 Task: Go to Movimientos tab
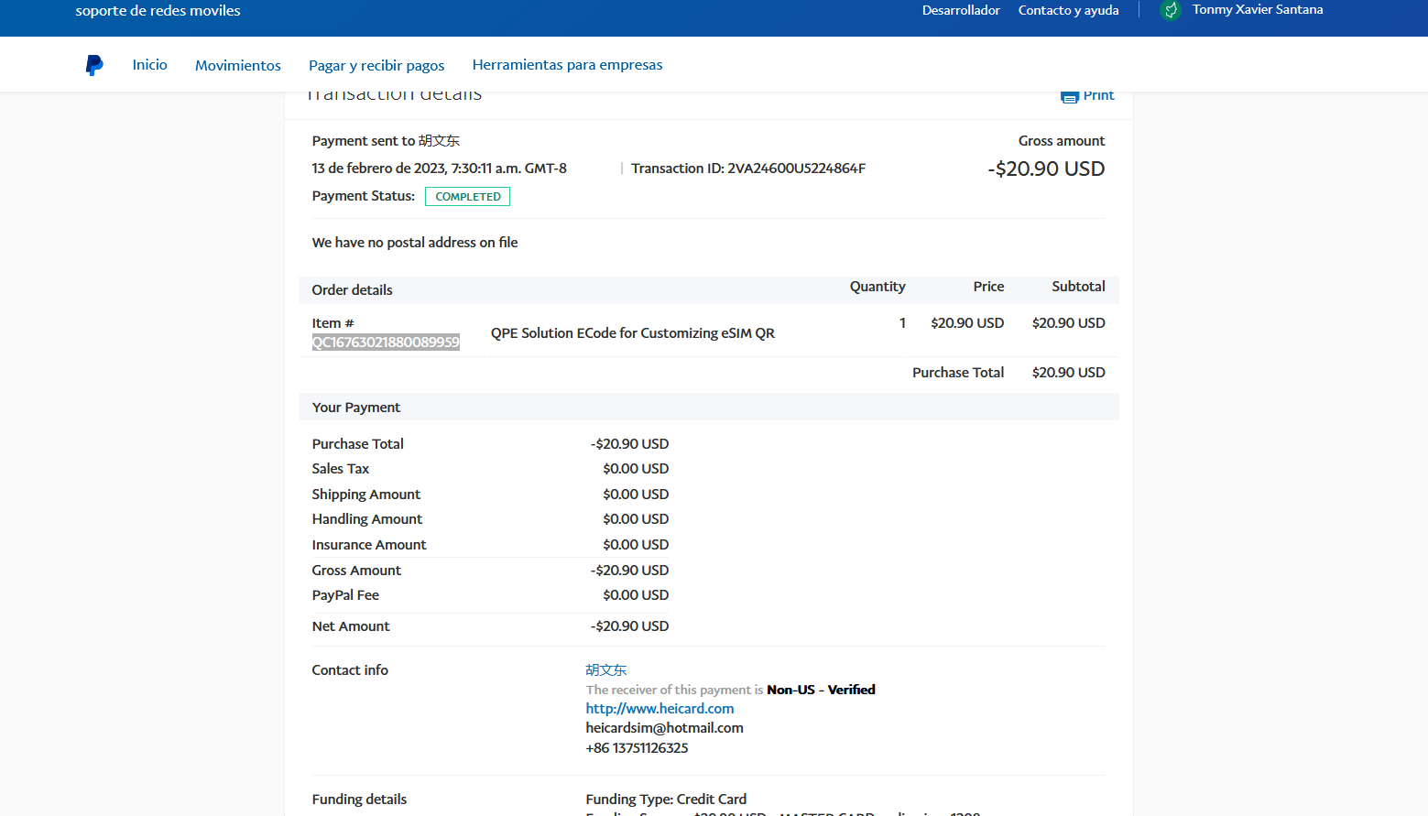[238, 66]
